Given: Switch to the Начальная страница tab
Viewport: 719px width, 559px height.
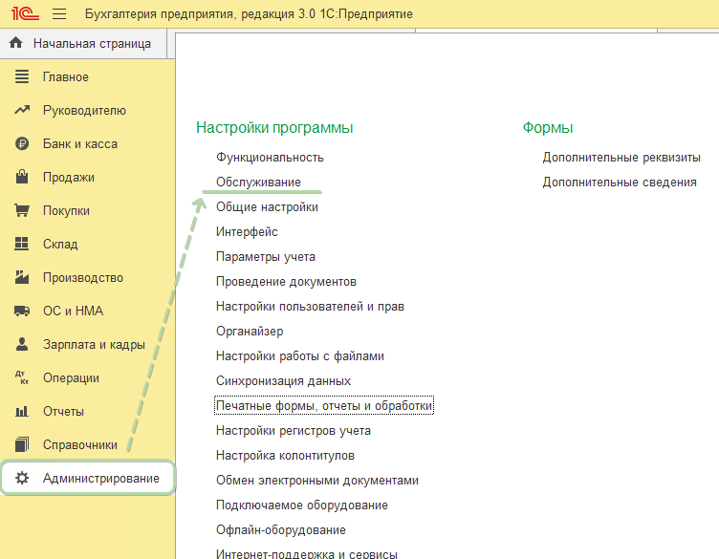Looking at the screenshot, I should [83, 44].
